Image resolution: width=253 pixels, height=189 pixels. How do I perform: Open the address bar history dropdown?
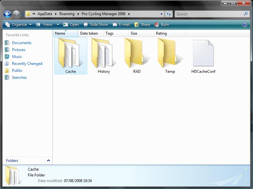(x=161, y=14)
